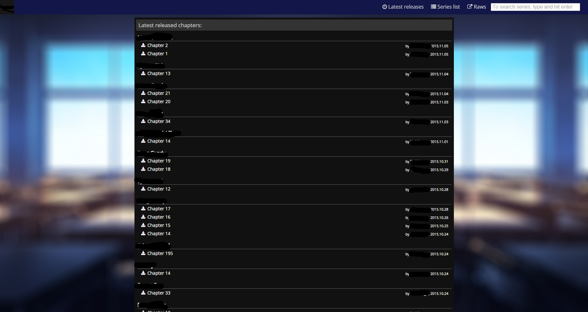Download Chapter 17 via its icon
588x312 pixels.
point(143,209)
